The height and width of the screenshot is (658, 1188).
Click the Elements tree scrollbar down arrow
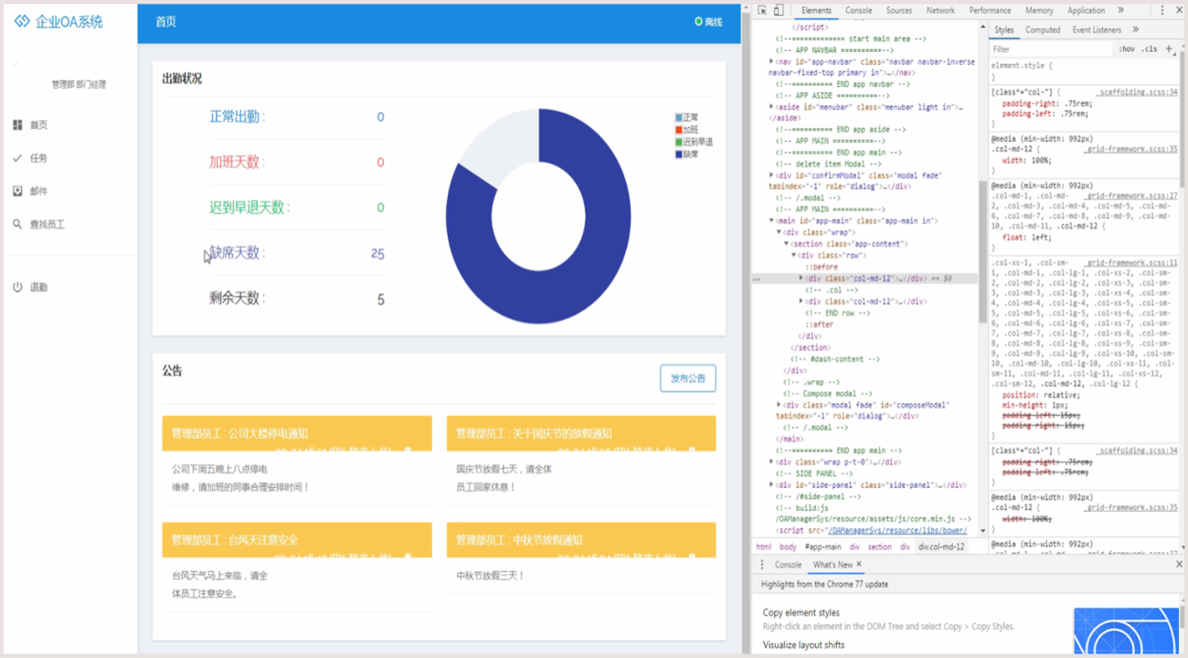click(x=983, y=531)
